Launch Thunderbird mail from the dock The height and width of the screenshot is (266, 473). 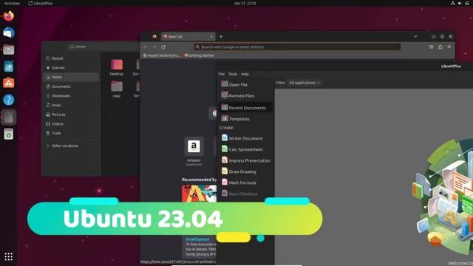(8, 33)
